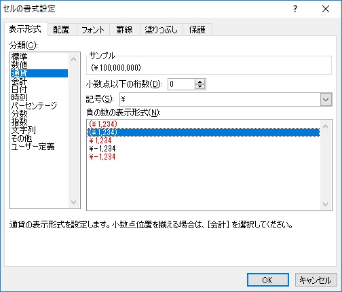Image resolution: width=342 pixels, height=292 pixels.
Task: Increase decimal places with up spinner arrow
Action: pyautogui.click(x=199, y=81)
